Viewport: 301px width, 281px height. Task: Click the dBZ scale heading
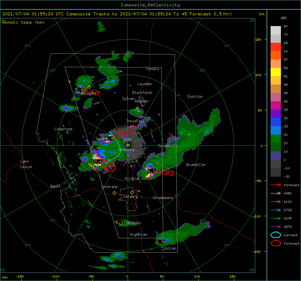(284, 18)
